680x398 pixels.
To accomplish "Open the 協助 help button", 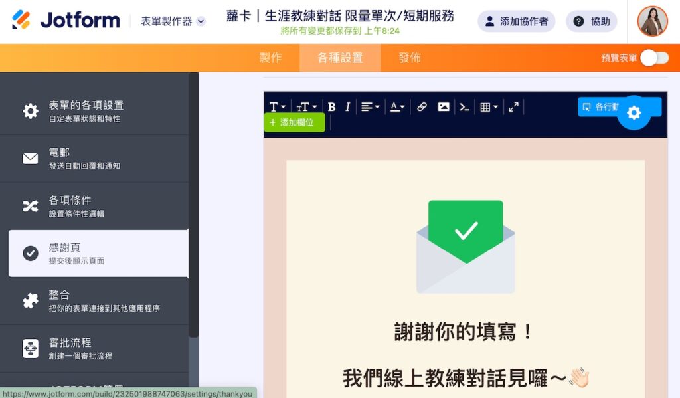I will [592, 21].
